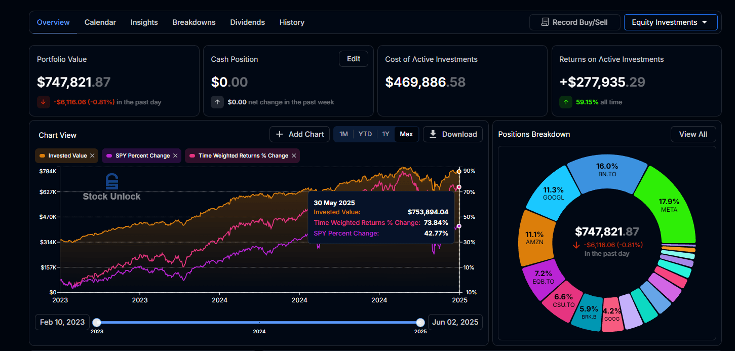
Task: Click the pink Time Weighted Returns legend dot
Action: tap(192, 156)
